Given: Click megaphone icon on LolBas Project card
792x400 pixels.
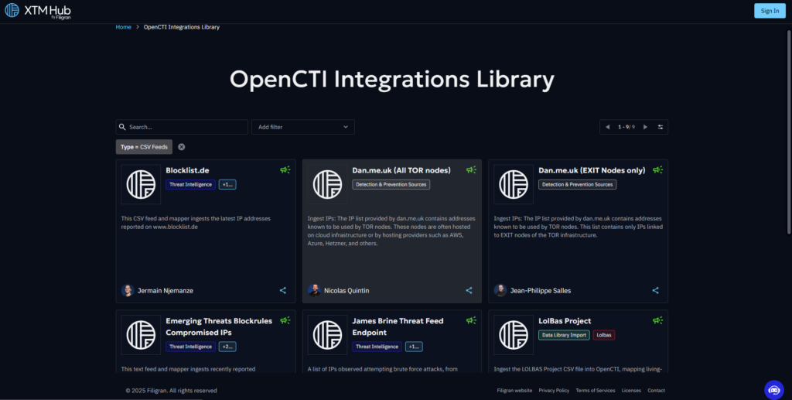Looking at the screenshot, I should [x=657, y=320].
